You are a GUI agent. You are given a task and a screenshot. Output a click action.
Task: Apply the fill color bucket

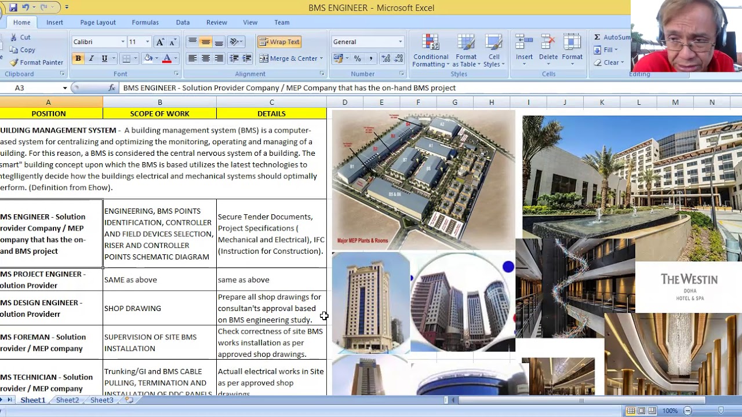(148, 58)
